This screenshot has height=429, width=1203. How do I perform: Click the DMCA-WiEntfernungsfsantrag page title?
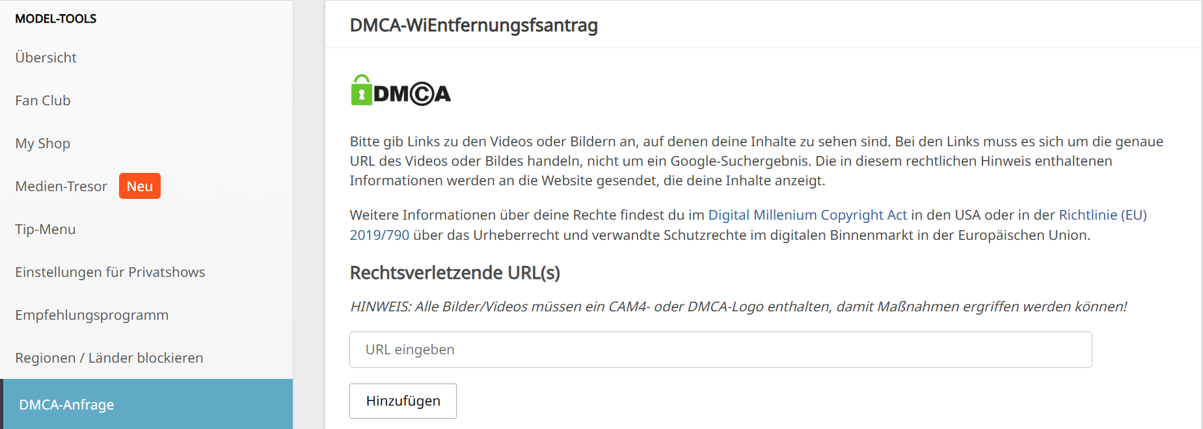click(474, 25)
